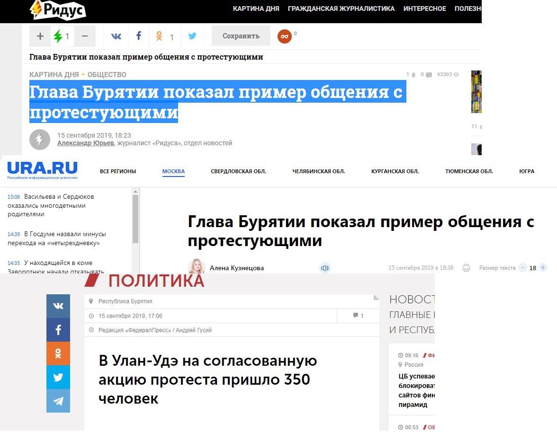
Task: Share via Facebook in ФедералПресс sidebar
Action: [x=58, y=329]
